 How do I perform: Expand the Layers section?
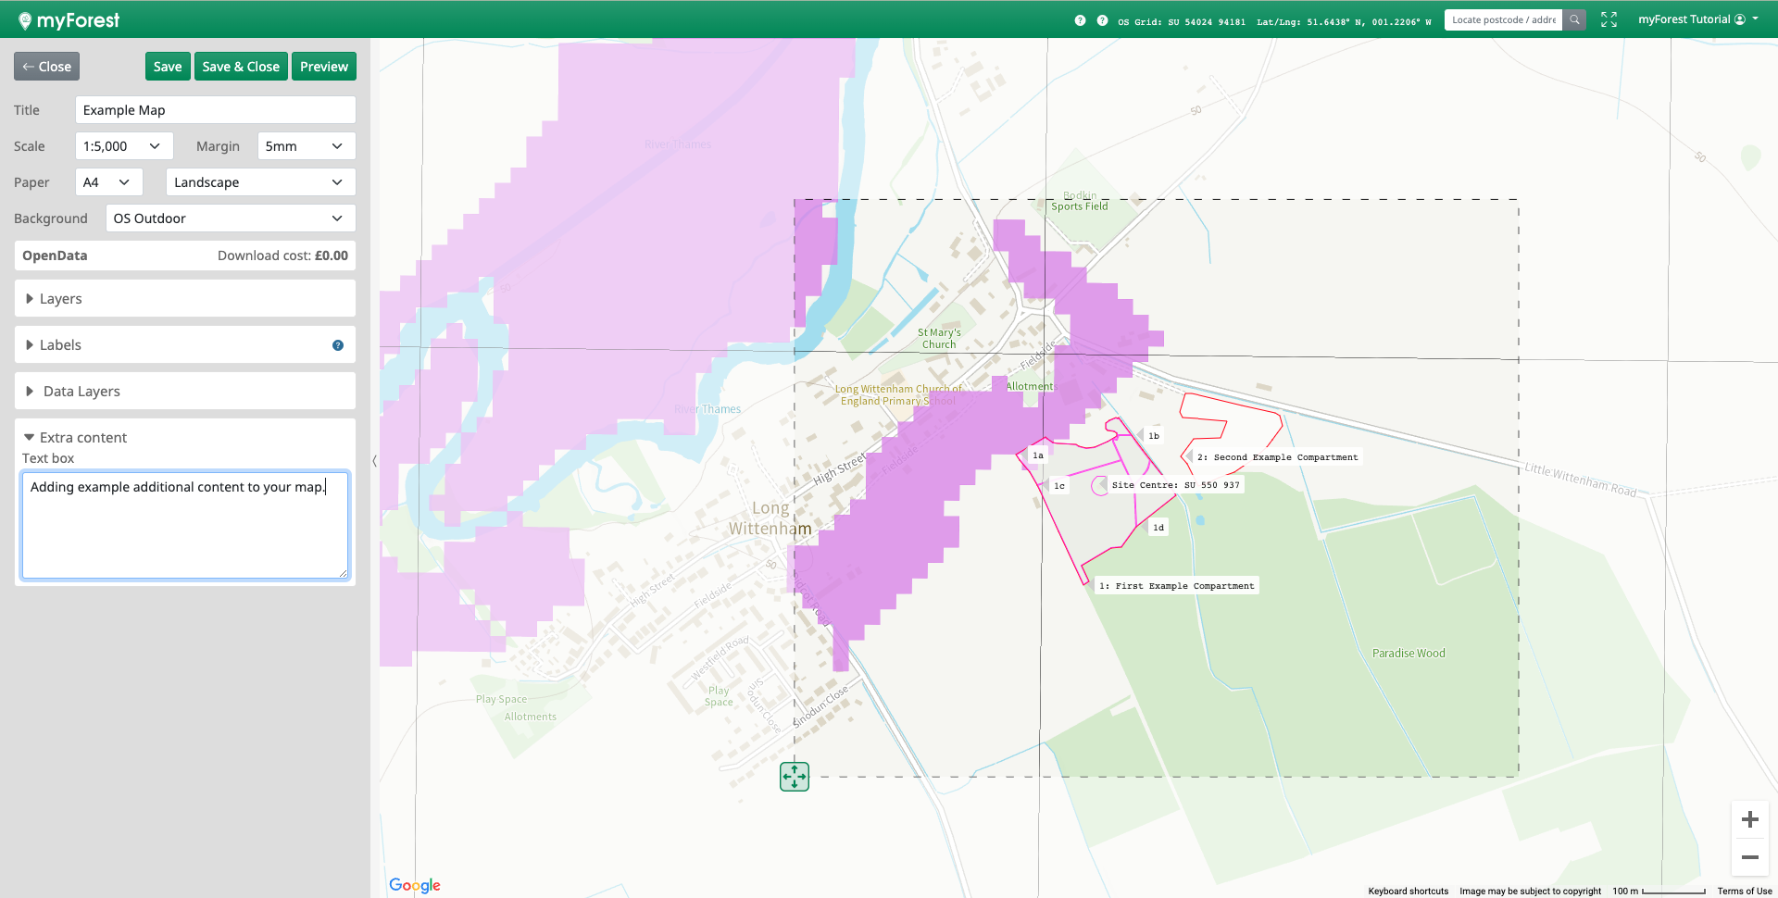coord(60,299)
